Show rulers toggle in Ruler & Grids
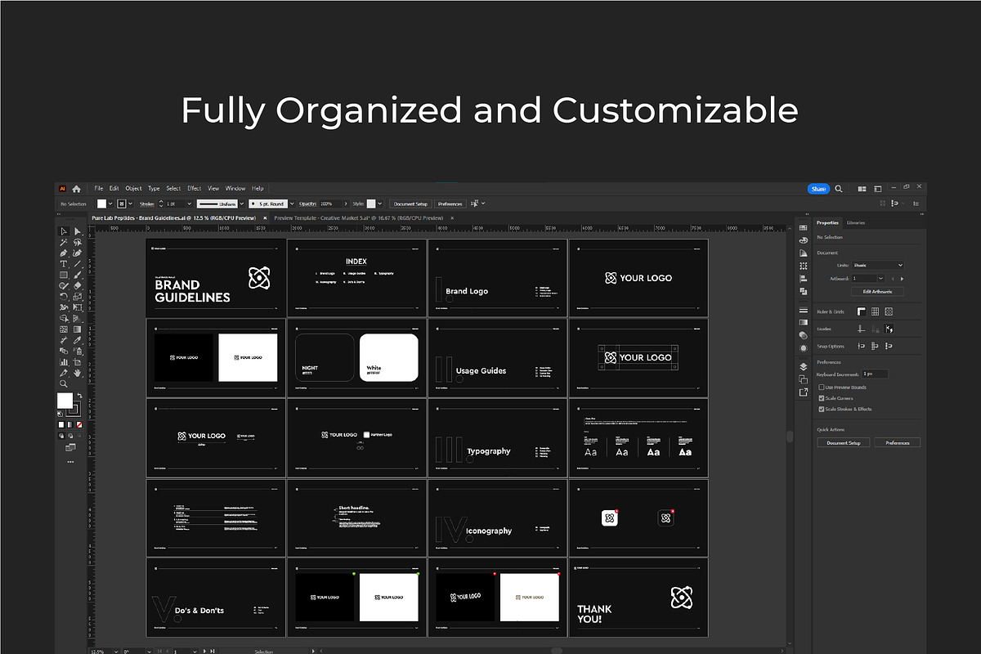This screenshot has height=654, width=981. pos(861,311)
